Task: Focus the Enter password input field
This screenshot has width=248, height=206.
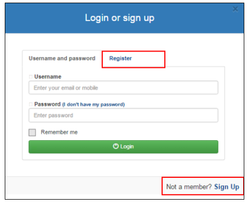Action: point(123,115)
